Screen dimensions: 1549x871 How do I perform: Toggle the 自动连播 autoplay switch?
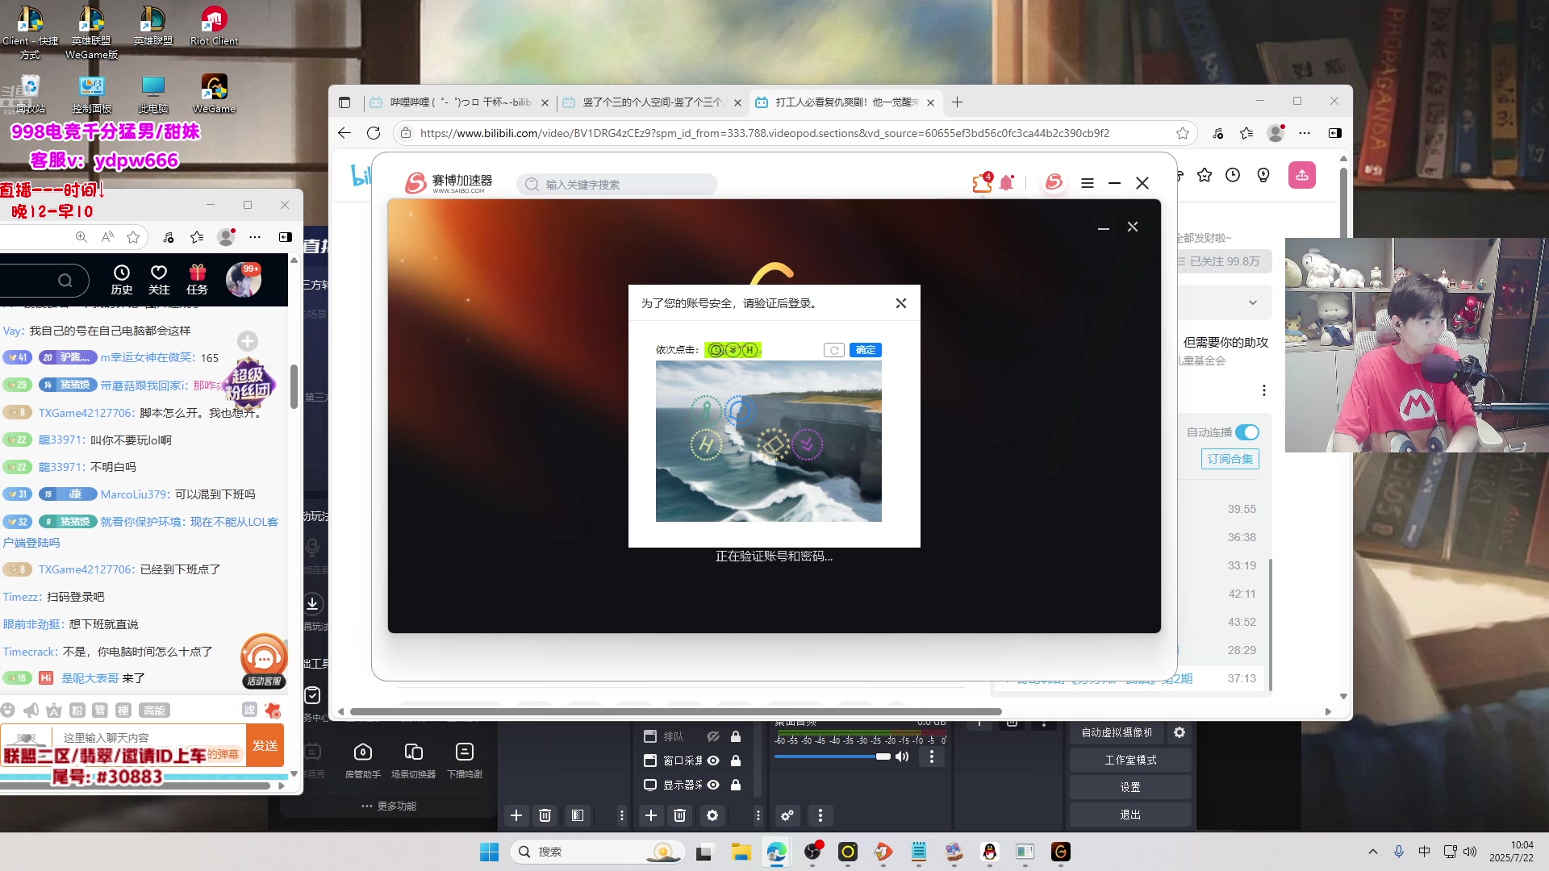(1246, 432)
